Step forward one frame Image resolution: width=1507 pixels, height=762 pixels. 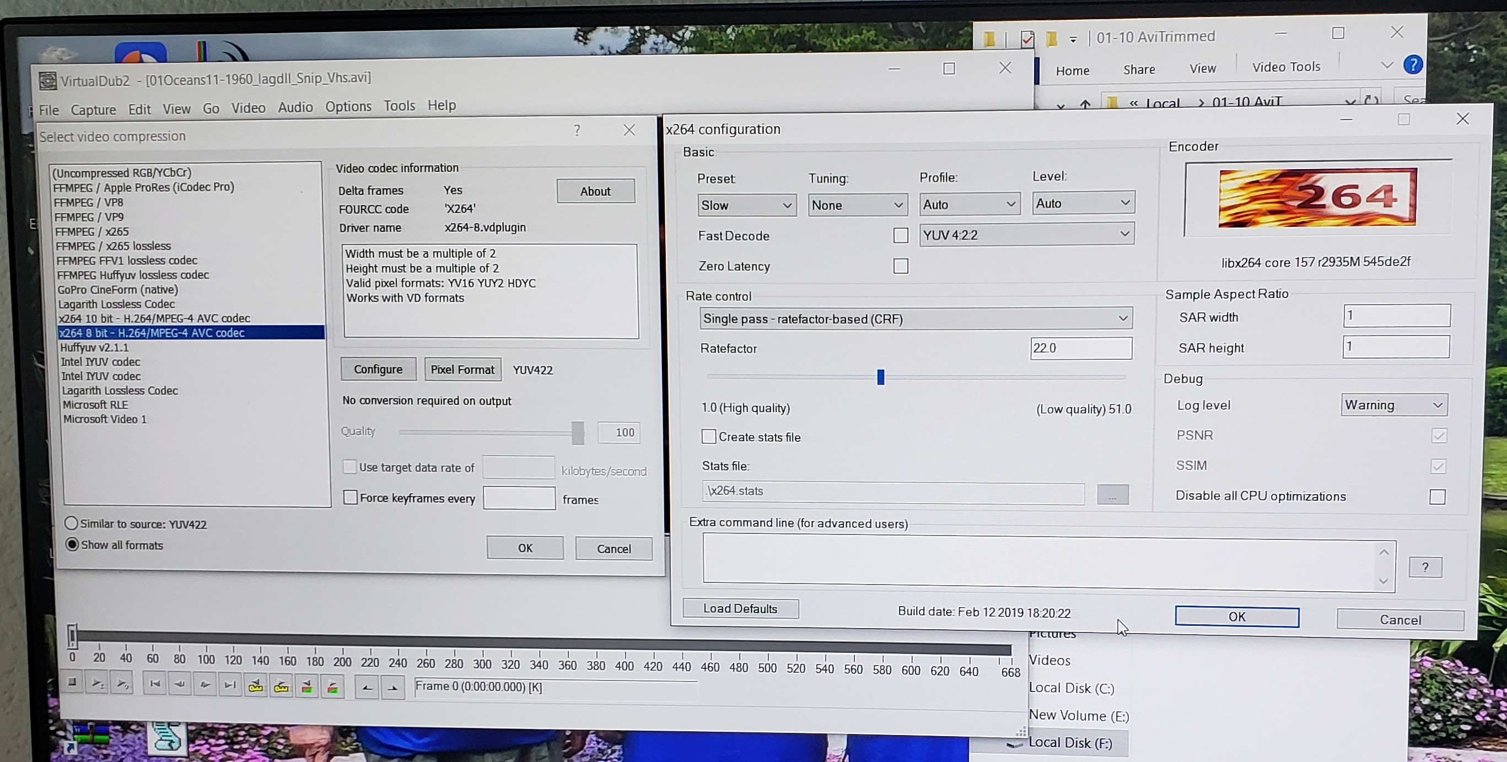206,685
